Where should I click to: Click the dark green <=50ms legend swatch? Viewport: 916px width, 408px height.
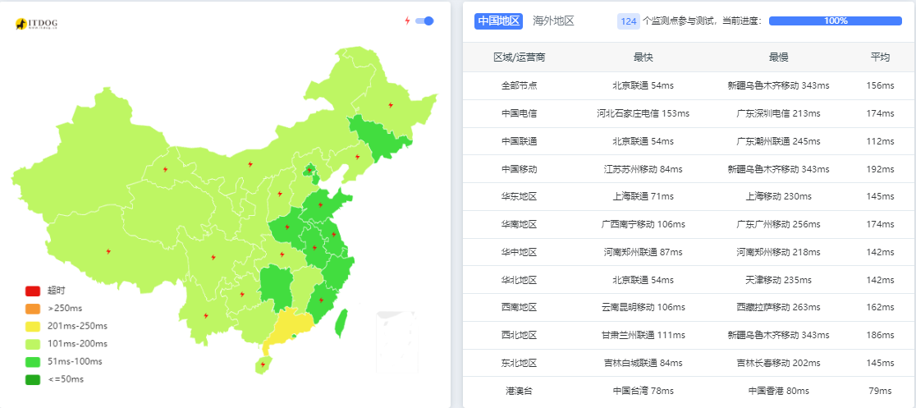[33, 379]
